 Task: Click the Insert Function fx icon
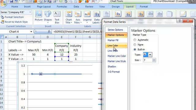(x=49, y=32)
